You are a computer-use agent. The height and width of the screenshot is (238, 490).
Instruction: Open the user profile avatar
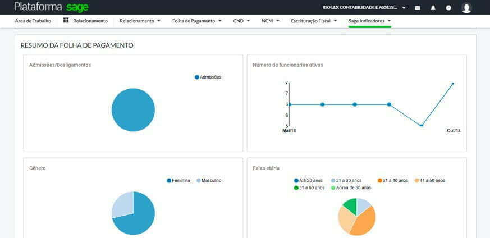tap(466, 8)
